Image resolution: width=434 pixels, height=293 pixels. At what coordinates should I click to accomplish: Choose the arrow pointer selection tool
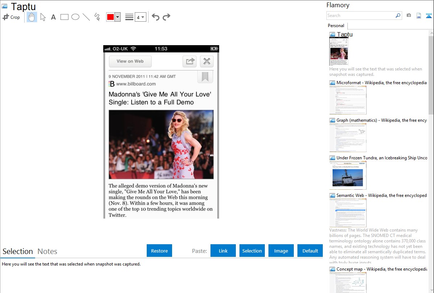click(43, 17)
